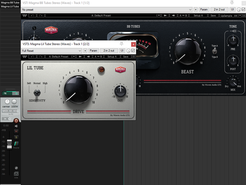The height and width of the screenshot is (185, 246).
Task: Click Save in BB Tubes toolbar
Action: [213, 15]
